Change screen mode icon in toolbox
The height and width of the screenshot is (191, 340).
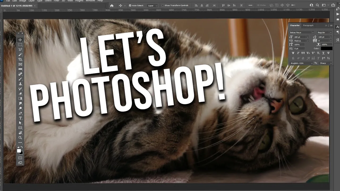click(x=20, y=163)
